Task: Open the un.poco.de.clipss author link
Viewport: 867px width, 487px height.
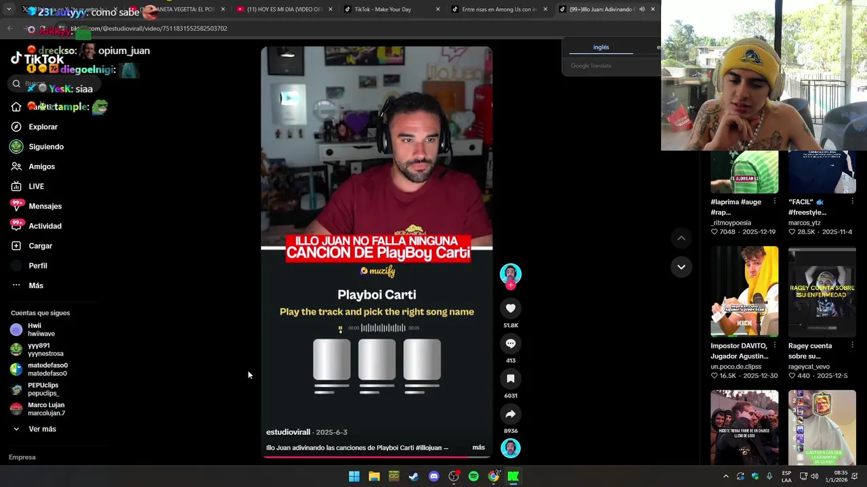Action: pyautogui.click(x=736, y=367)
